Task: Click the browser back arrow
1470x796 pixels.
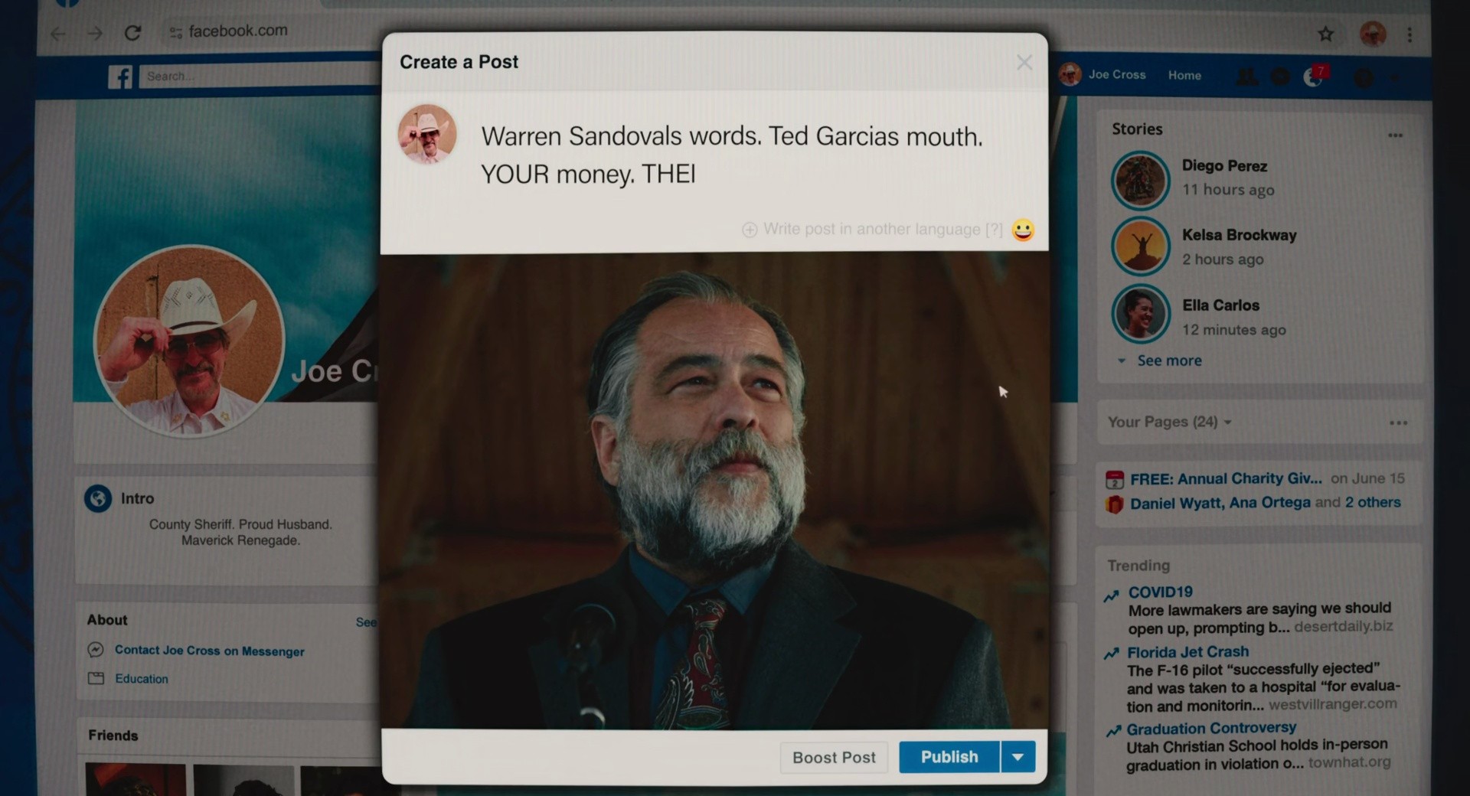Action: coord(58,34)
